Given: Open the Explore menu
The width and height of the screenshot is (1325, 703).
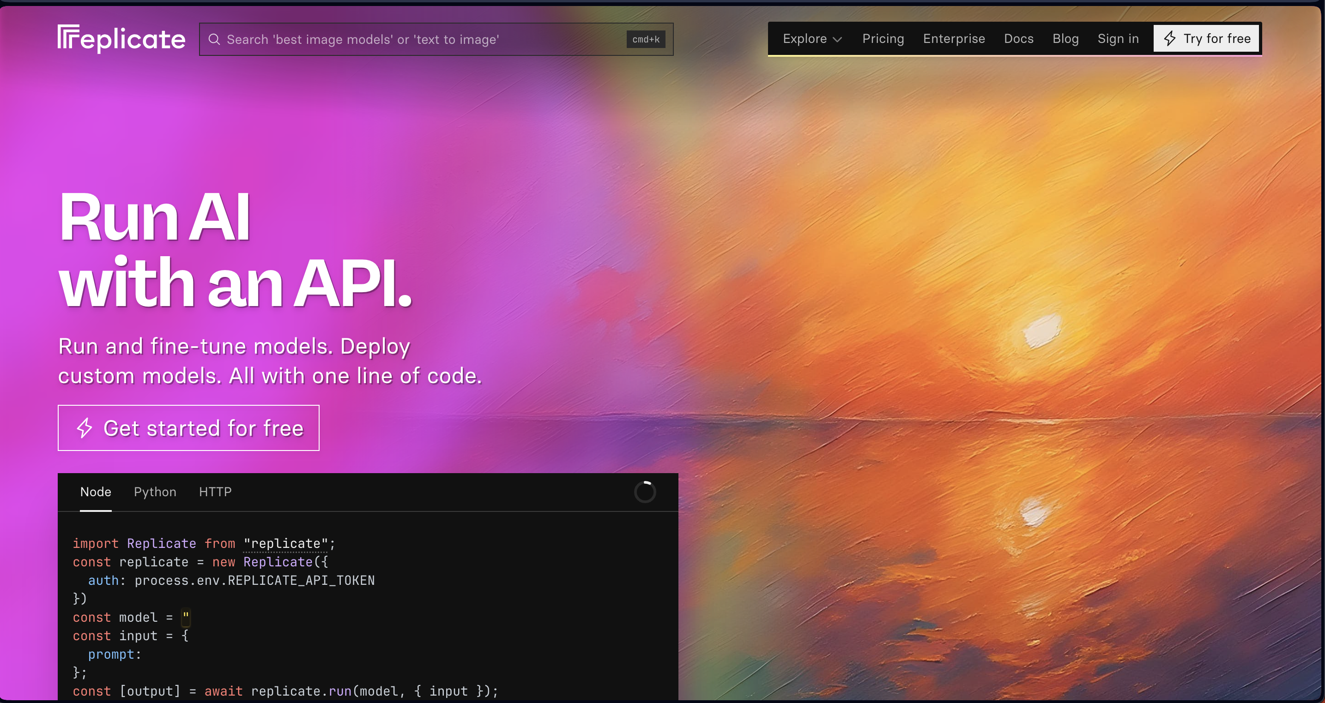Looking at the screenshot, I should [x=805, y=39].
